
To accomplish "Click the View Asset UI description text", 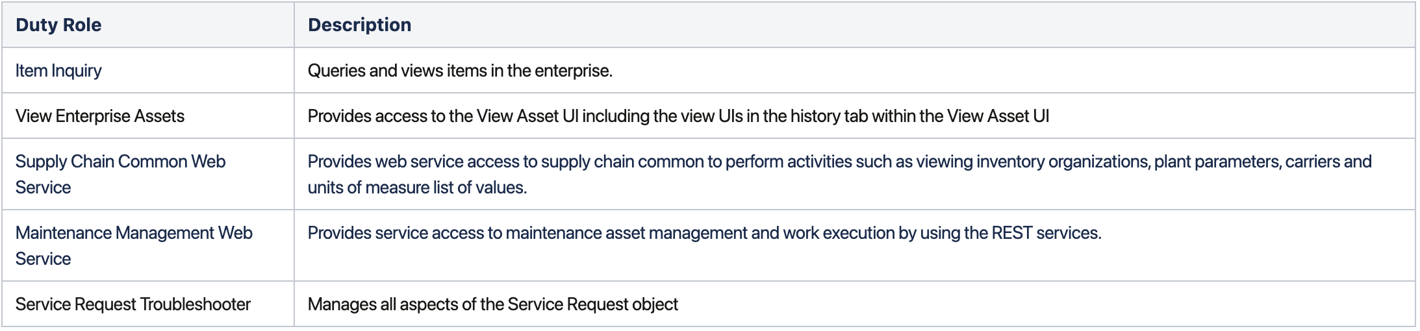I will pyautogui.click(x=678, y=116).
